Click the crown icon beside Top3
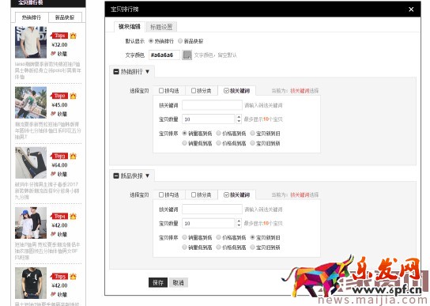The image size is (430, 306). pos(73,156)
